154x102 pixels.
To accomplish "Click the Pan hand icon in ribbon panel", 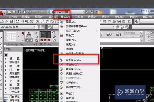I will (x=54, y=40).
